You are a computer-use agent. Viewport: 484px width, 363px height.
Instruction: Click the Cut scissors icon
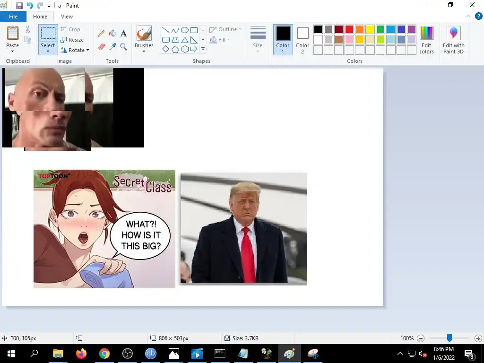28,29
